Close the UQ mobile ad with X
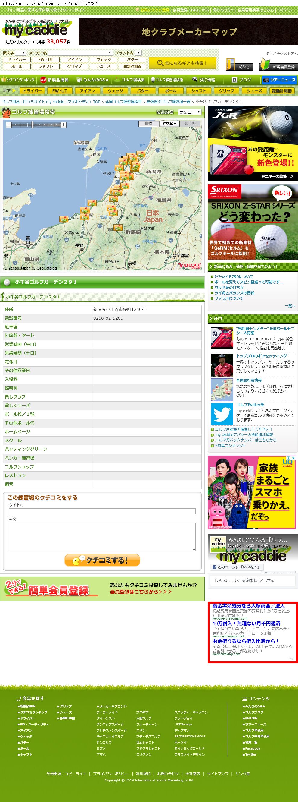The height and width of the screenshot is (802, 298). pyautogui.click(x=293, y=458)
